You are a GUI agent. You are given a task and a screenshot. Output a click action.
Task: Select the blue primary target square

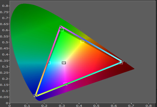(35, 96)
